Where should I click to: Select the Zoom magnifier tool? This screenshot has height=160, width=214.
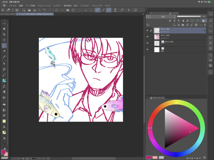(4, 23)
